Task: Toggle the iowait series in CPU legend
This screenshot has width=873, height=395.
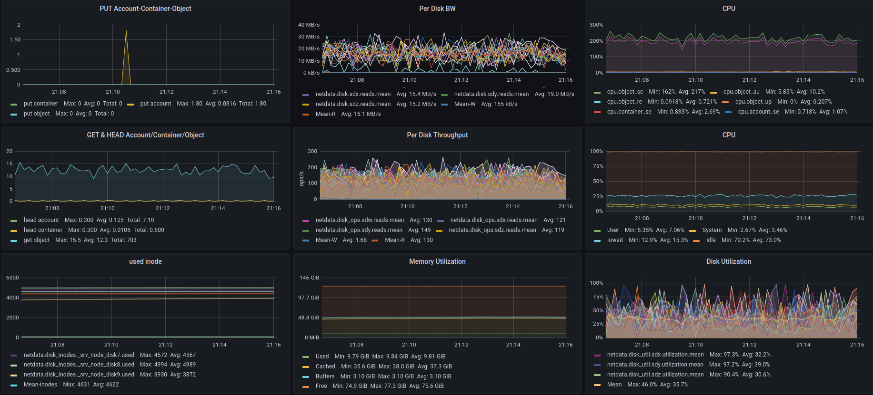Action: coord(615,240)
